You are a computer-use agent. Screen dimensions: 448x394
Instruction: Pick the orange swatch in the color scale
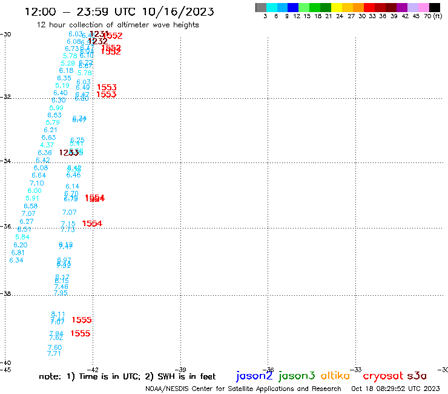[x=358, y=7]
